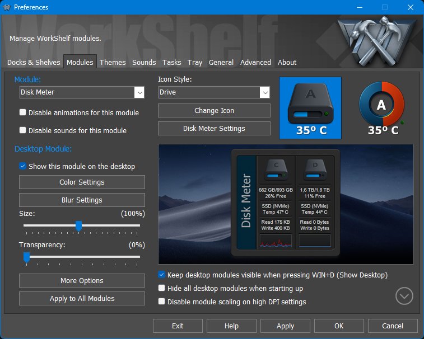This screenshot has height=339, width=424.
Task: Click the Transparency slider handle
Action: tap(26, 257)
